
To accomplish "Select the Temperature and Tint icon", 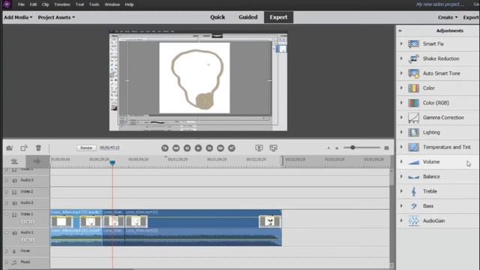I will (x=413, y=147).
